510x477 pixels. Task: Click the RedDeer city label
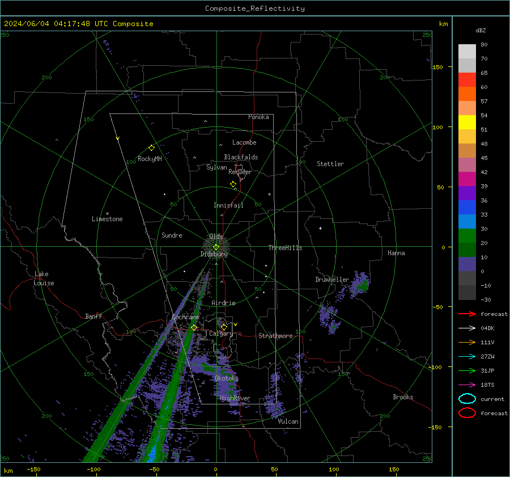click(x=240, y=172)
